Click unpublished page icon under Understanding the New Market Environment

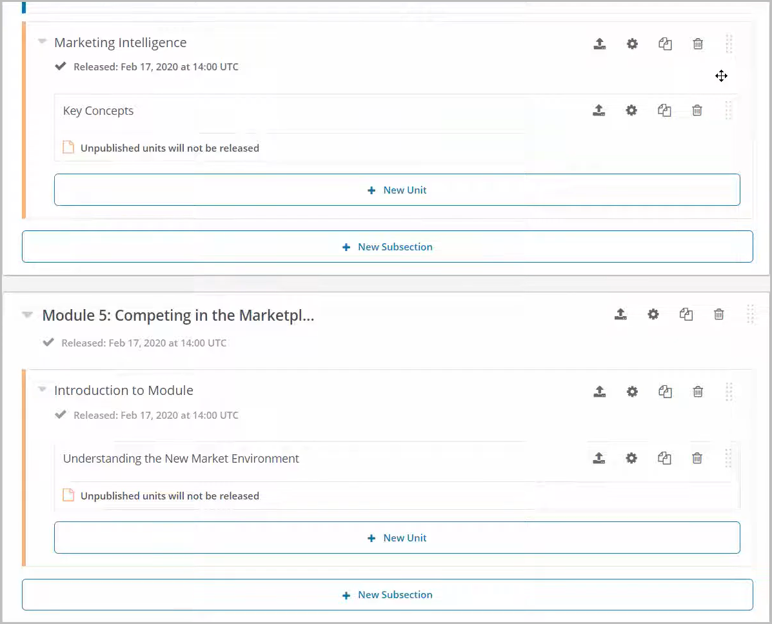tap(68, 495)
